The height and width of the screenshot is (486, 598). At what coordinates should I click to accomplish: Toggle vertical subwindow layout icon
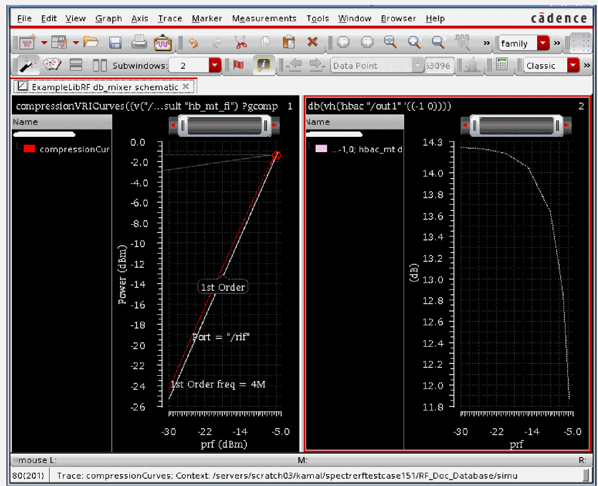(100, 65)
